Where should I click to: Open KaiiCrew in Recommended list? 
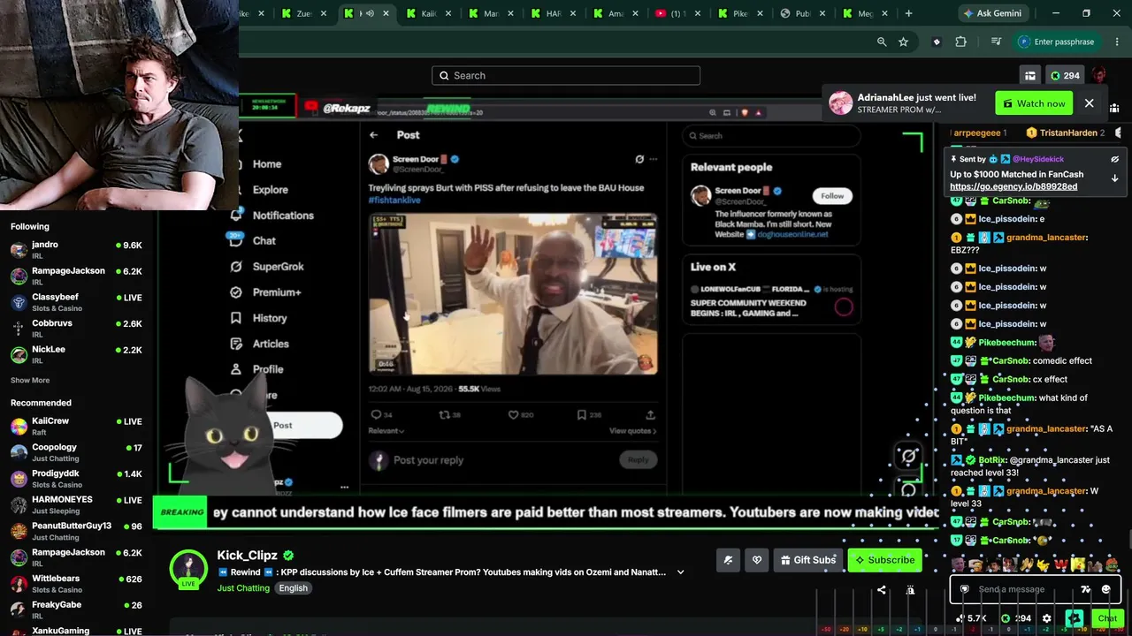(78, 426)
